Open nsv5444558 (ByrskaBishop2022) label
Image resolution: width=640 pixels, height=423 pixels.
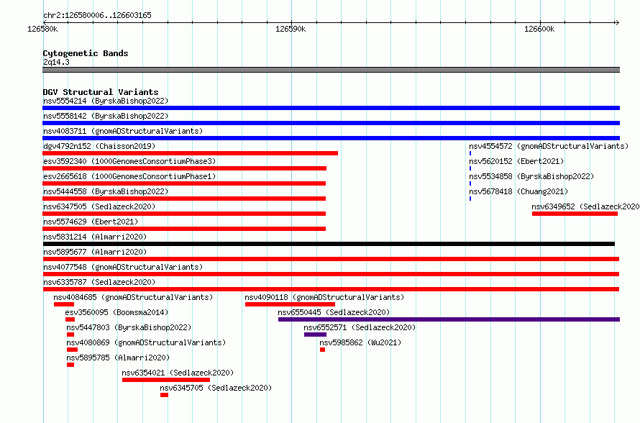[x=106, y=191]
